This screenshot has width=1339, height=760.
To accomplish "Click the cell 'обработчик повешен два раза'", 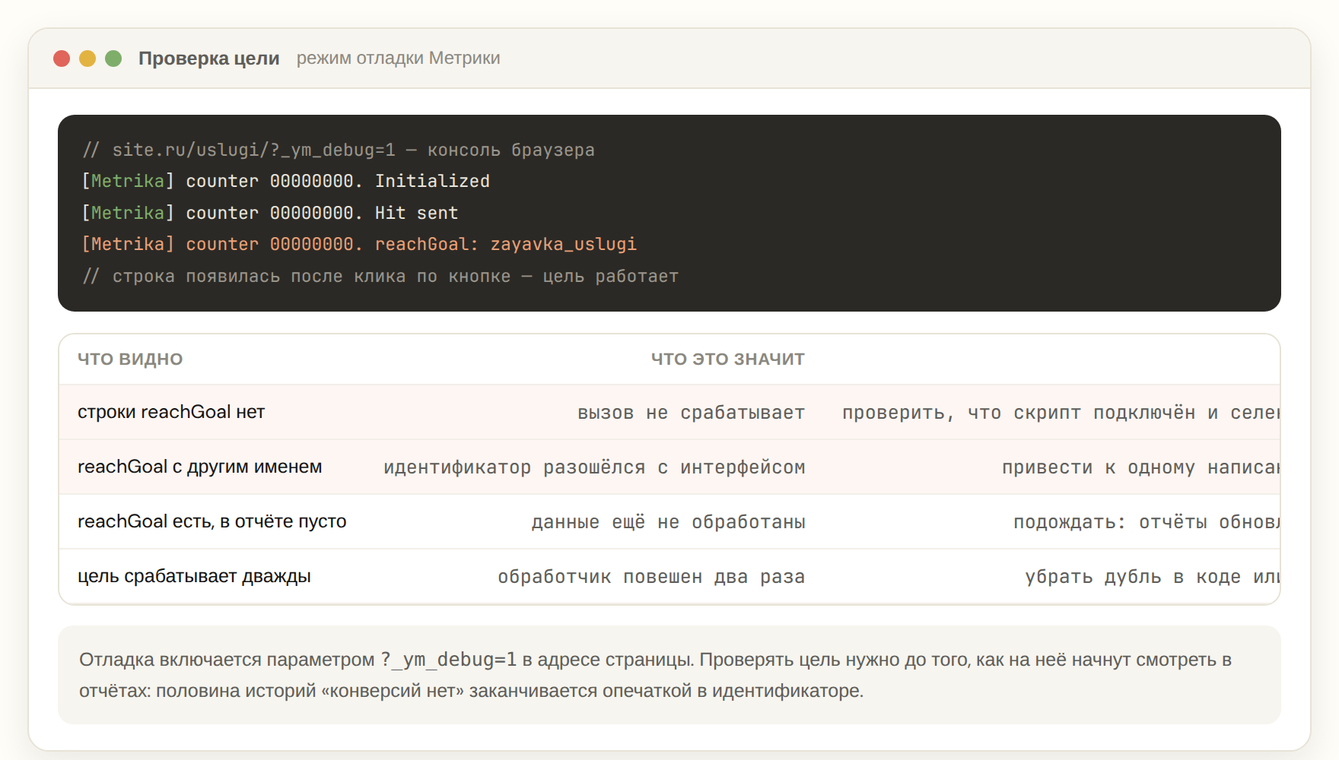I will (652, 577).
